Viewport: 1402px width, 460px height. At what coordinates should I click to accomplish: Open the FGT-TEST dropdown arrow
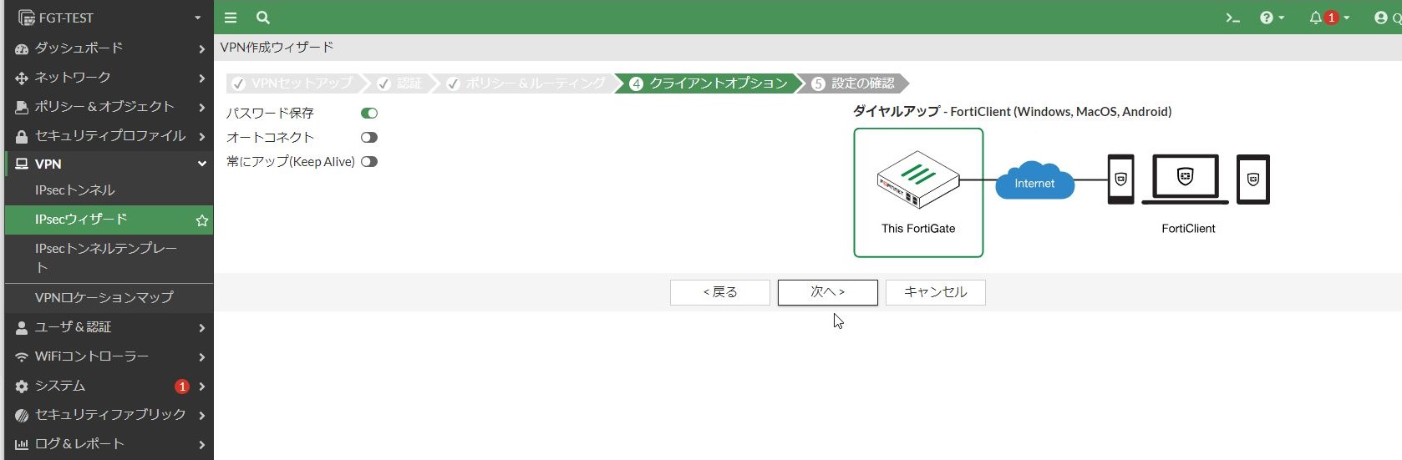point(198,18)
